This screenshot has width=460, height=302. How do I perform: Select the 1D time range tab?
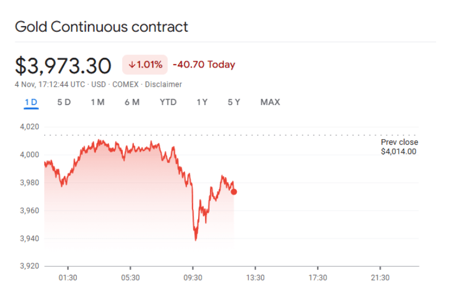click(31, 102)
